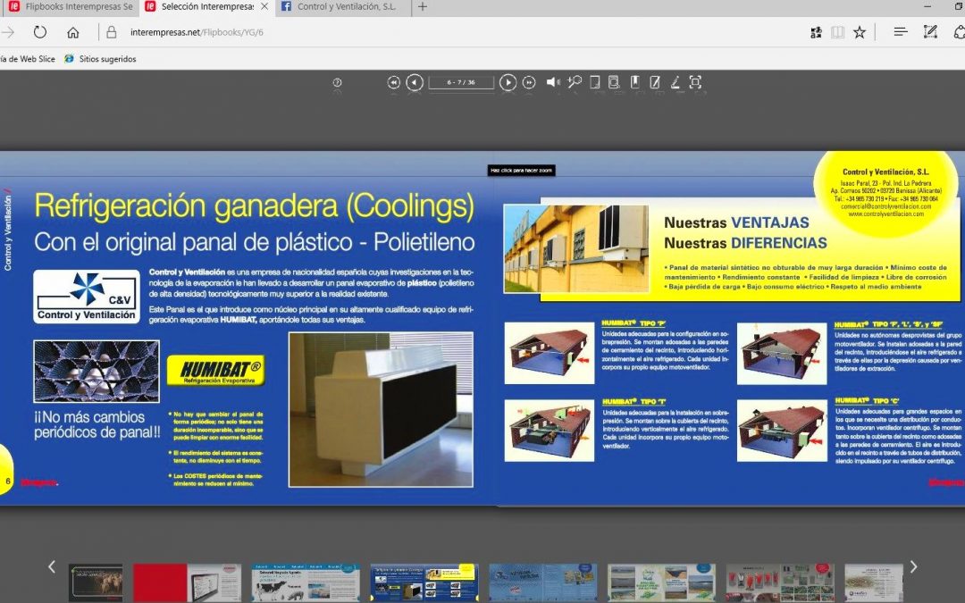Image resolution: width=965 pixels, height=603 pixels.
Task: Open the Web Slice favorites link
Action: click(x=28, y=59)
